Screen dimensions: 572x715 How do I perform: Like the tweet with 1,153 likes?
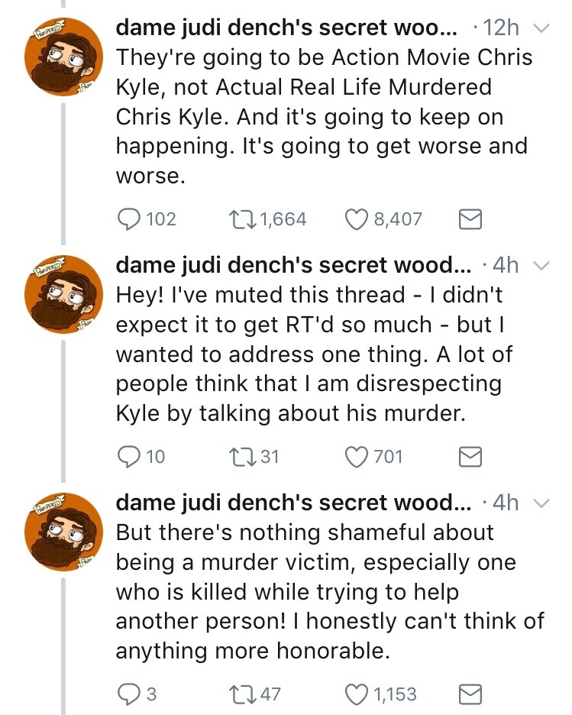pyautogui.click(x=357, y=694)
